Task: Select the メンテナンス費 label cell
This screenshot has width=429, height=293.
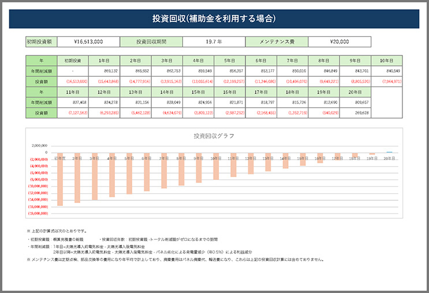Action: [x=277, y=42]
